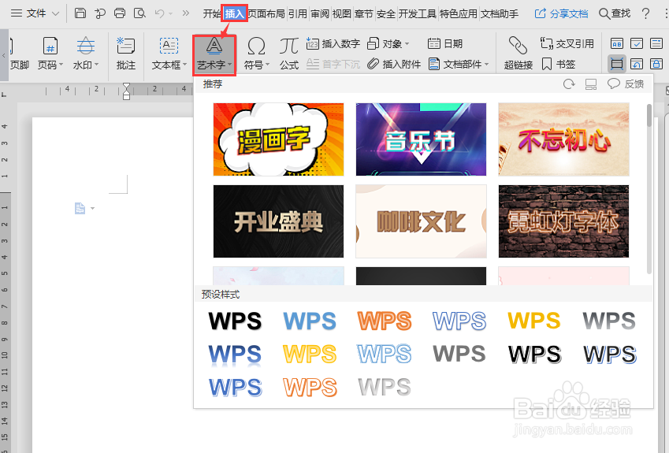This screenshot has width=669, height=453.
Task: Select the 咖啡文化 art text thumbnail
Action: coord(421,221)
